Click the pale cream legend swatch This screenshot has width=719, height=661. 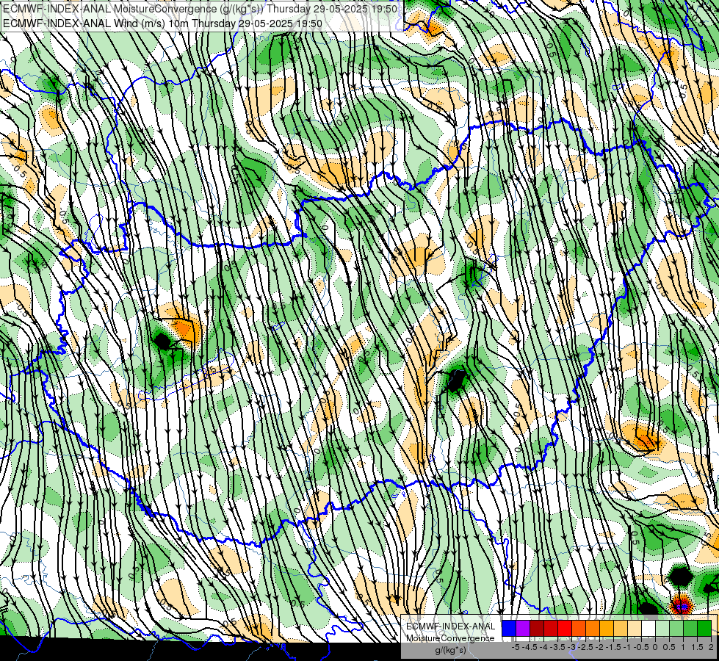[x=635, y=629]
